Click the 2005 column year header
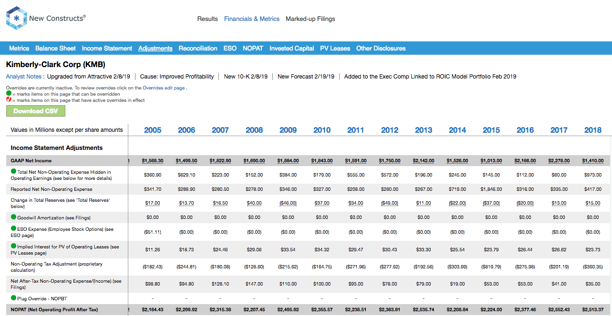This screenshot has height=316, width=612. pos(153,130)
